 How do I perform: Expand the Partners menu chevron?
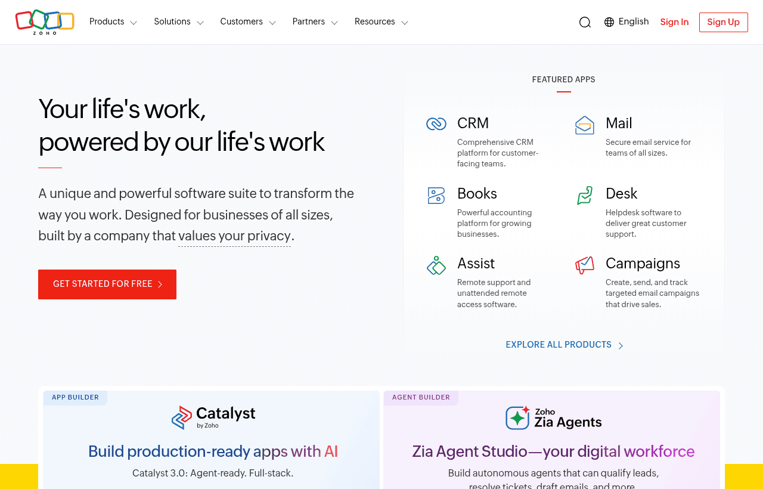pos(334,23)
